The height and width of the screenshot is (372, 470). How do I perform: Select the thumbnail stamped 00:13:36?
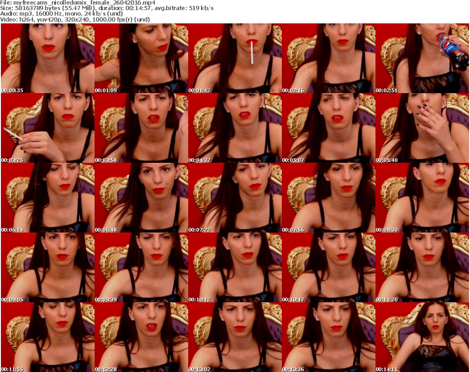tap(329, 338)
